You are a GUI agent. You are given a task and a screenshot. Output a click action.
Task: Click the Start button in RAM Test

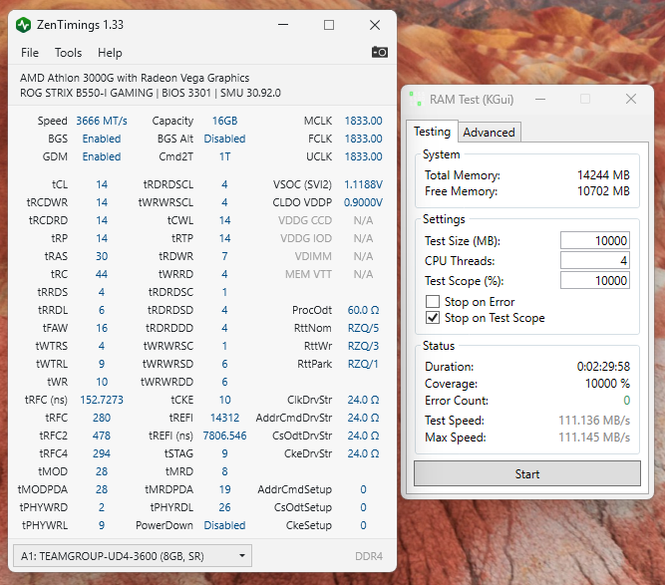point(527,473)
